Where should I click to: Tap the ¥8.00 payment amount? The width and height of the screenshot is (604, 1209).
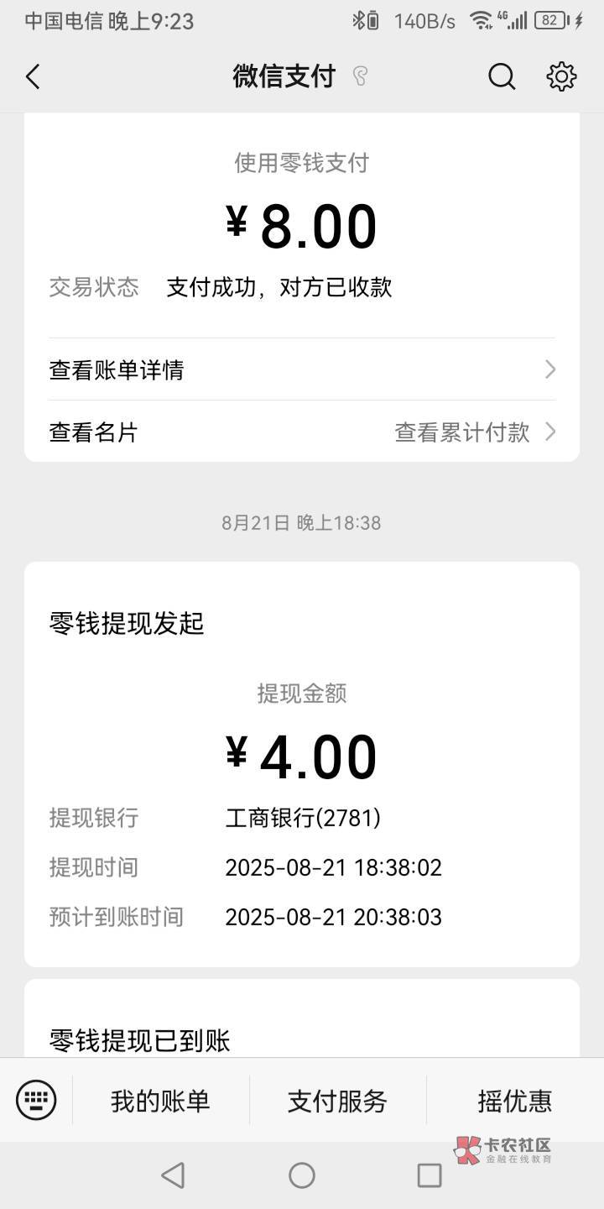301,227
